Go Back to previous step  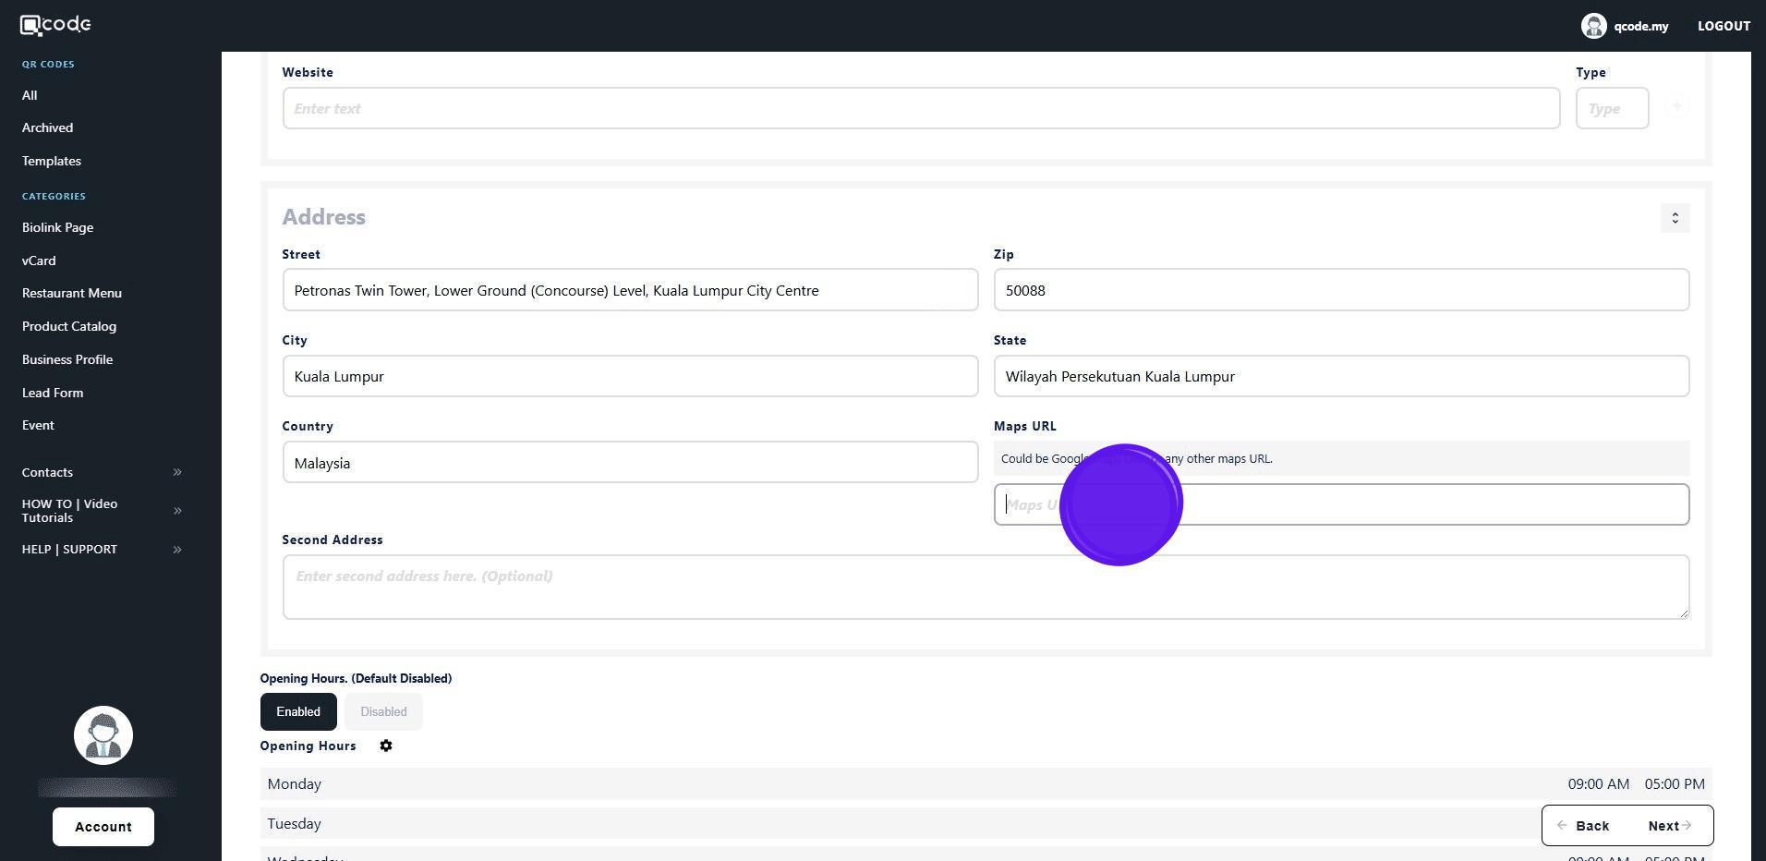click(1583, 826)
